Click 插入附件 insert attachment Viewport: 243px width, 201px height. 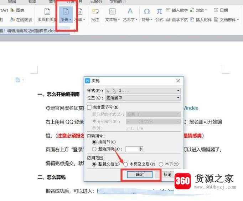pyautogui.click(x=201, y=20)
